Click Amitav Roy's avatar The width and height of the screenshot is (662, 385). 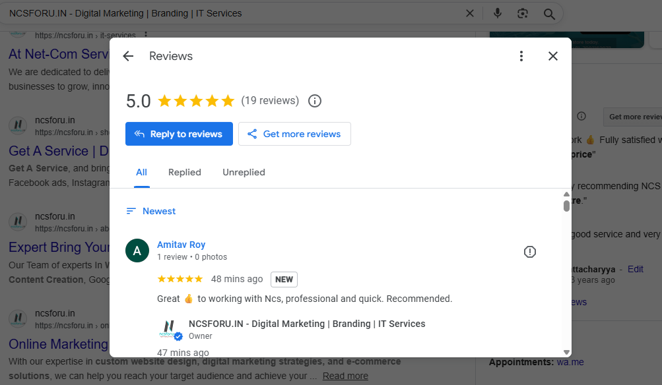(x=137, y=251)
